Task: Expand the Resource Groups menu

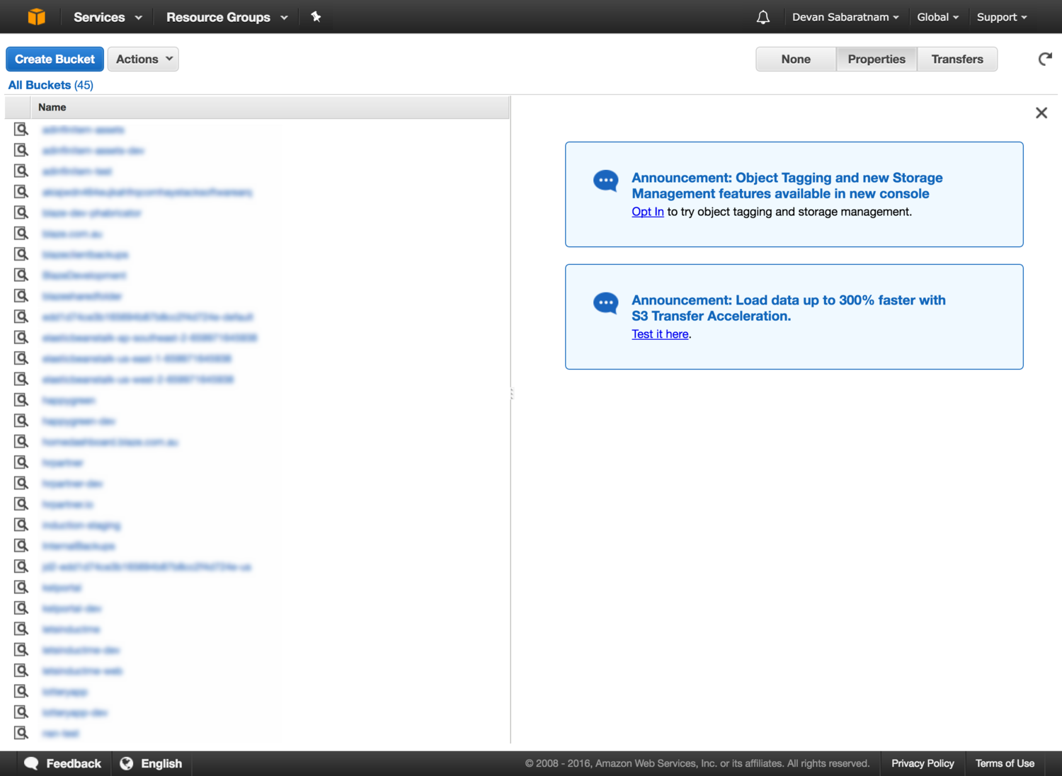Action: point(227,17)
